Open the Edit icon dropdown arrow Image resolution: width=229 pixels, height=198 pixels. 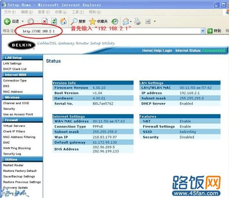pos(155,22)
